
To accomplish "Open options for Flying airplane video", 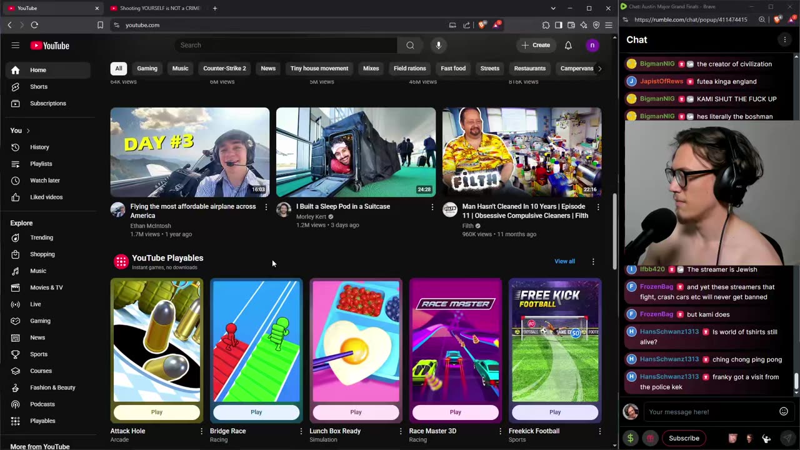I will [x=266, y=207].
